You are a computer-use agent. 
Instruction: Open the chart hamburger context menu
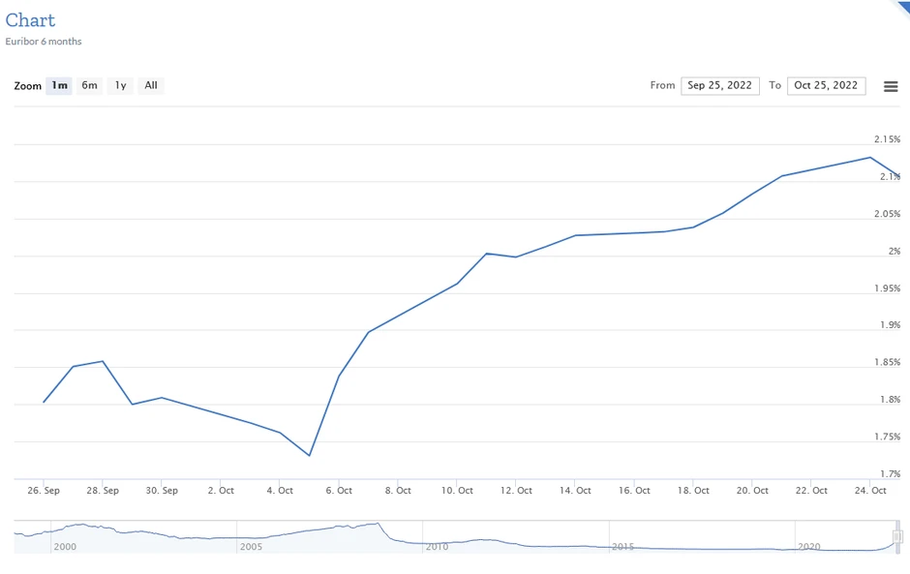891,86
